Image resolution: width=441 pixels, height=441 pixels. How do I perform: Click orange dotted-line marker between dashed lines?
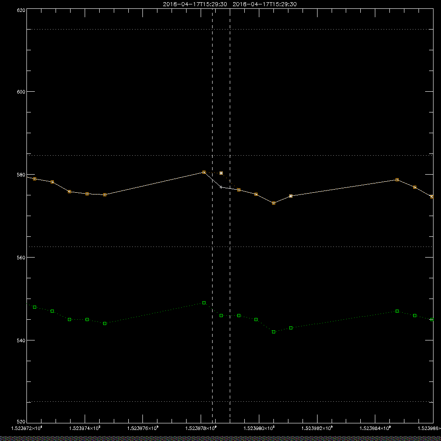tap(221, 173)
